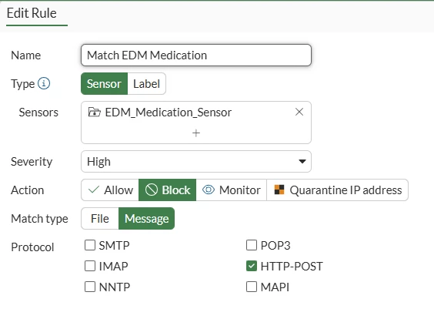Click the EDM_Medication_Sensor folder icon
Image resolution: width=434 pixels, height=319 pixels.
pyautogui.click(x=94, y=112)
